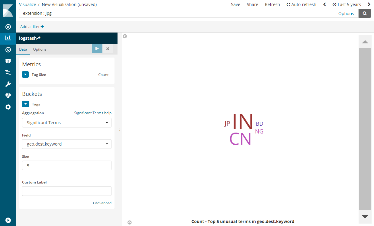Image resolution: width=374 pixels, height=226 pixels.
Task: Expand the sidebar with bottom arrow icon
Action: click(x=8, y=220)
